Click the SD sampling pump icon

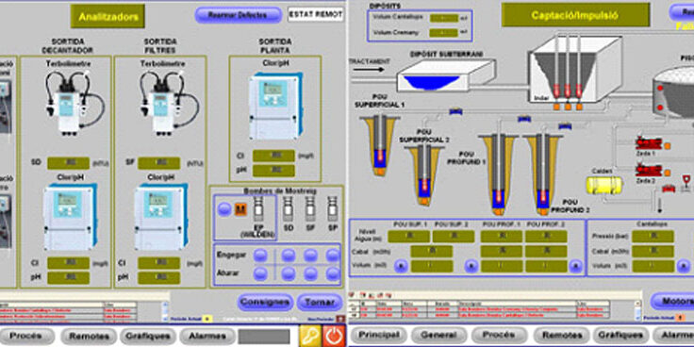pyautogui.click(x=289, y=209)
